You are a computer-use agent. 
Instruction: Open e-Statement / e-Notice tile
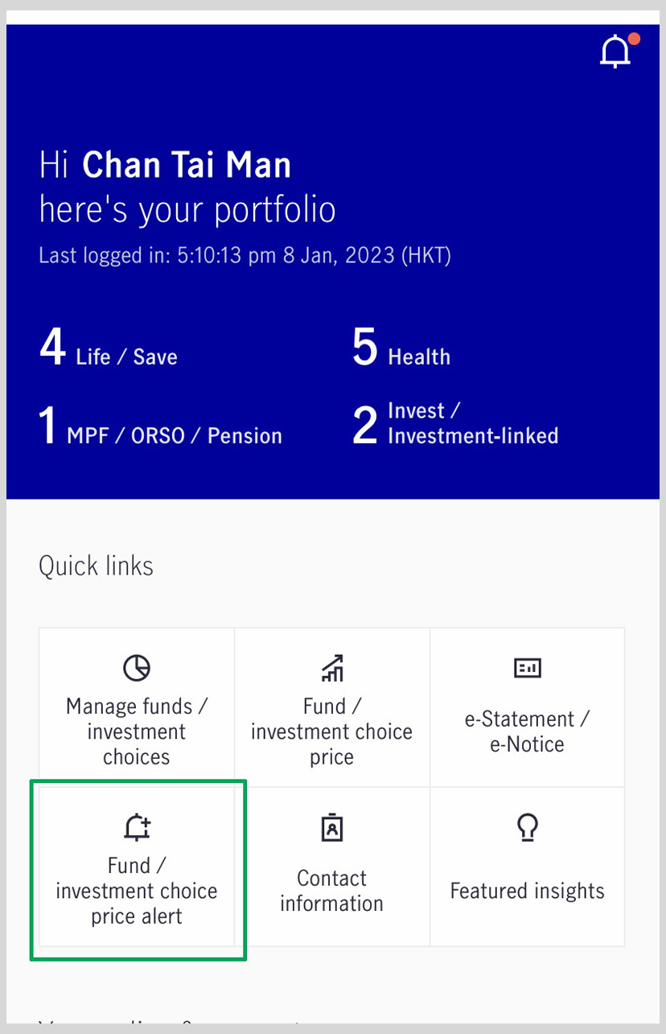click(528, 707)
